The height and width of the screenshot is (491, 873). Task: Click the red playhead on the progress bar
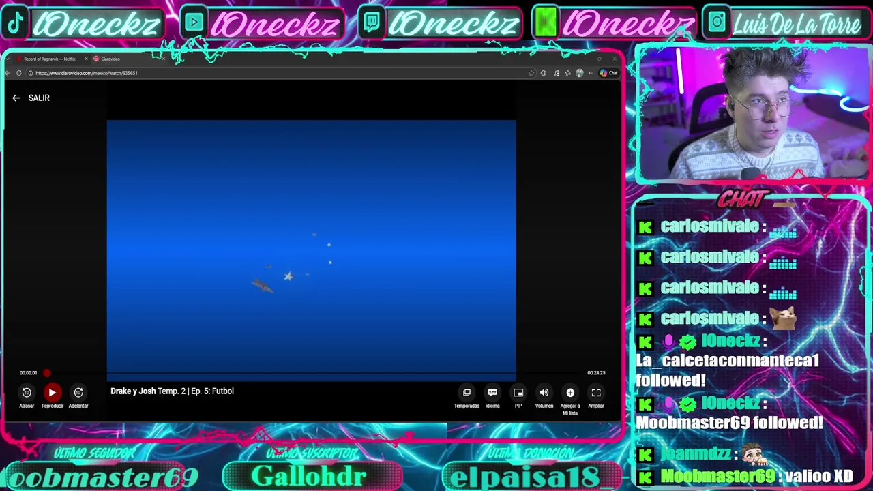coord(46,373)
